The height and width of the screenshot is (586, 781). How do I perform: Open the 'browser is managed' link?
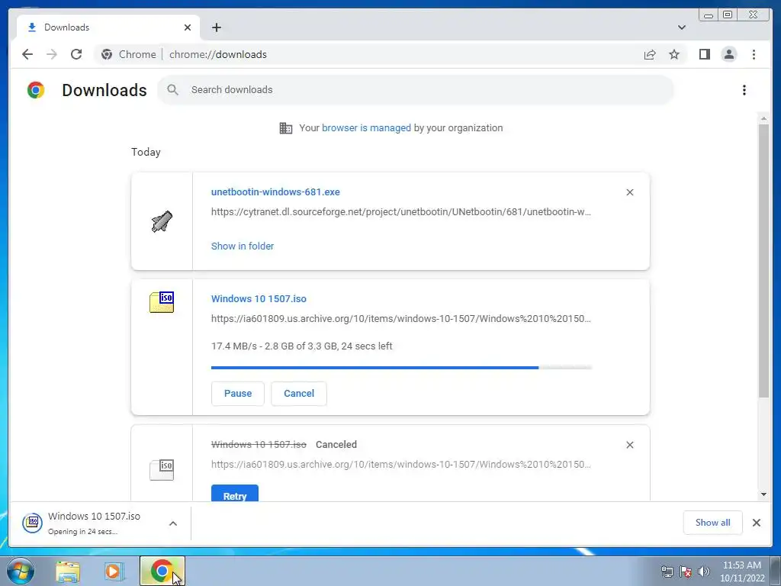(366, 128)
